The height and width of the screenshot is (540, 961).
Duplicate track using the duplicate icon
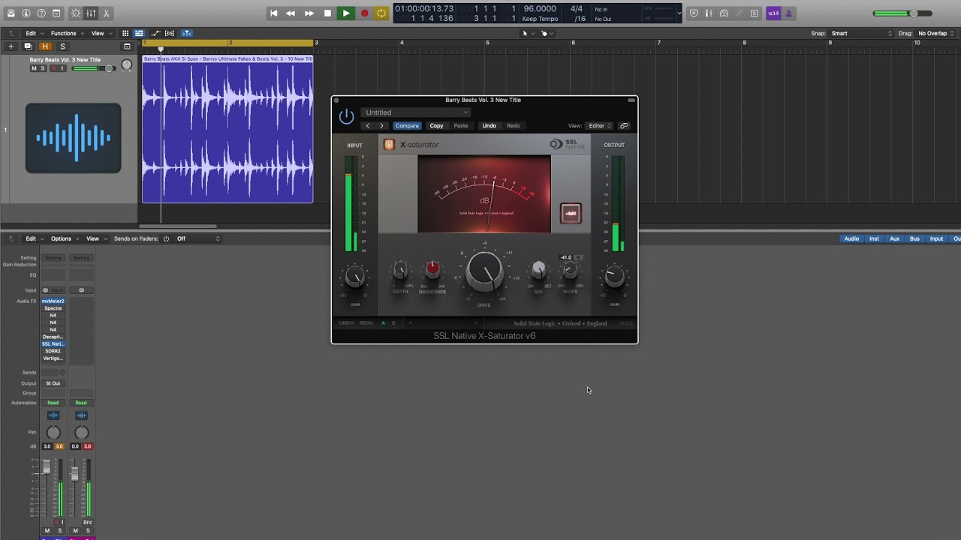28,46
